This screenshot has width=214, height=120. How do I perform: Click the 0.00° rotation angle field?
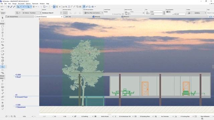tap(181, 14)
